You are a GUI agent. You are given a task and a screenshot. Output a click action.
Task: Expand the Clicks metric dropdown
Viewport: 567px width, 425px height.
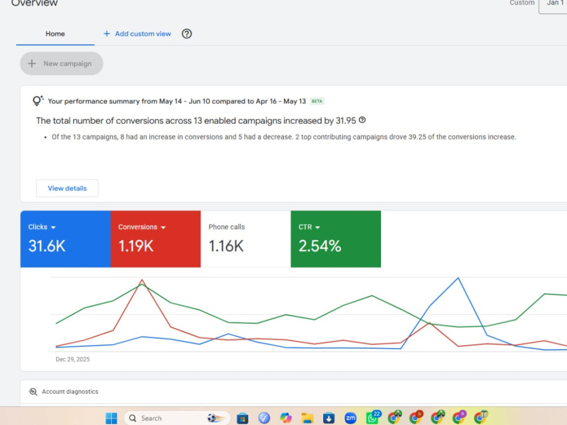[53, 227]
